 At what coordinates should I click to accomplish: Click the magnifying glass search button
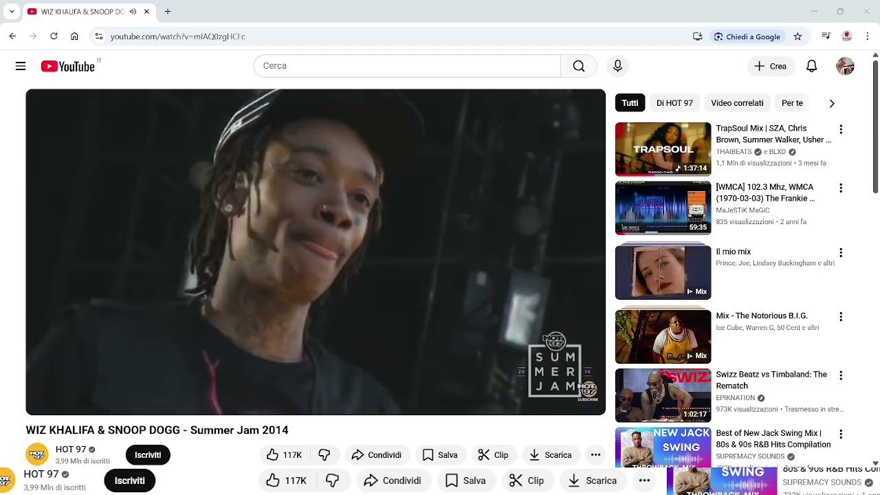579,66
